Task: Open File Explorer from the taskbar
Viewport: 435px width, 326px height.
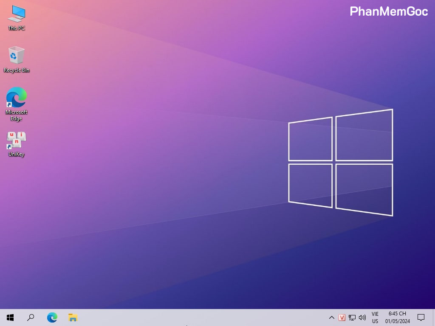Action: (x=73, y=318)
